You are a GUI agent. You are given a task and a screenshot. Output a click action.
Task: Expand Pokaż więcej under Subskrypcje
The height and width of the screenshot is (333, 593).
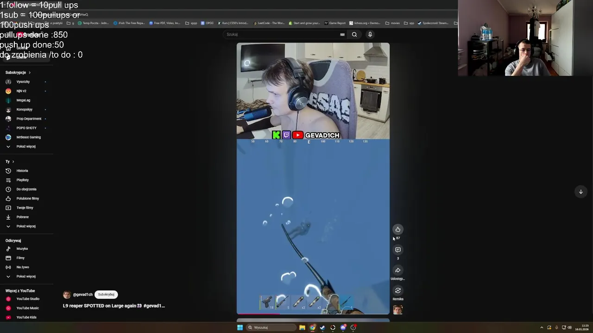tap(27, 147)
